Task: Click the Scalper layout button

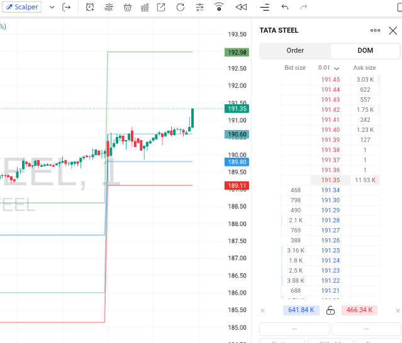Action: pos(22,7)
